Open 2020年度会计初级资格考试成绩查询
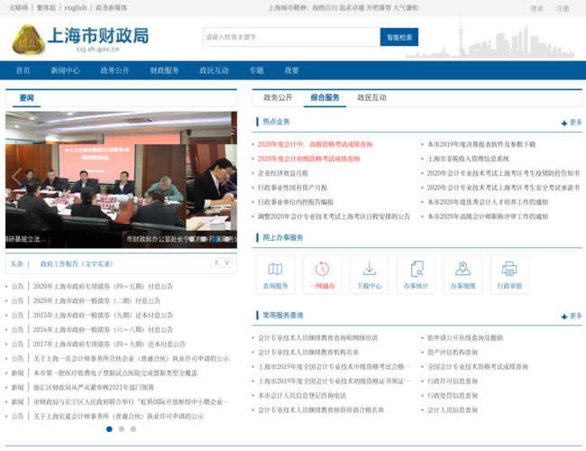This screenshot has height=451, width=586. pos(308,159)
